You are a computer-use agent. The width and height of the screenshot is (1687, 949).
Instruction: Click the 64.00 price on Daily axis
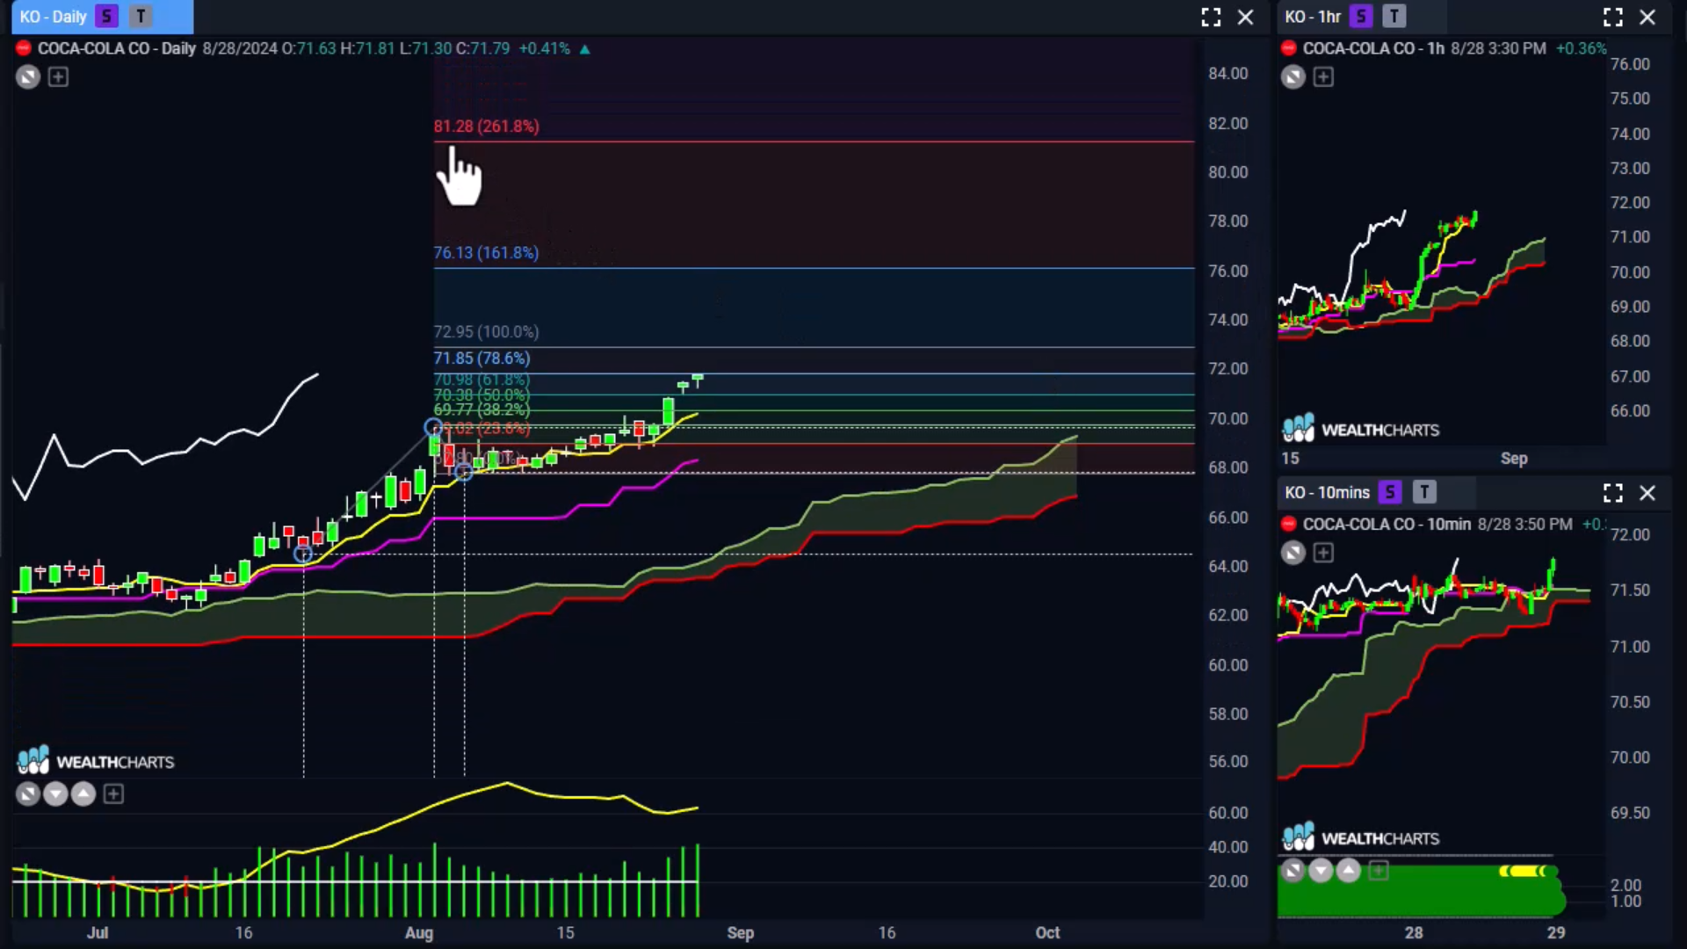coord(1227,567)
